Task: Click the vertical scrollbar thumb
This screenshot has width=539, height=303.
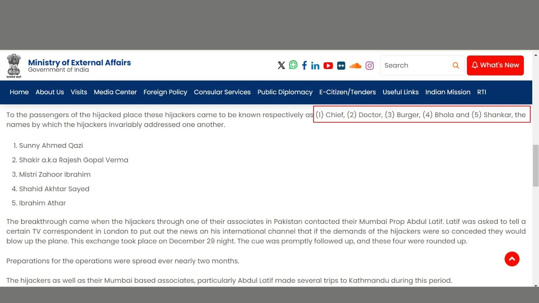Action: (x=536, y=166)
